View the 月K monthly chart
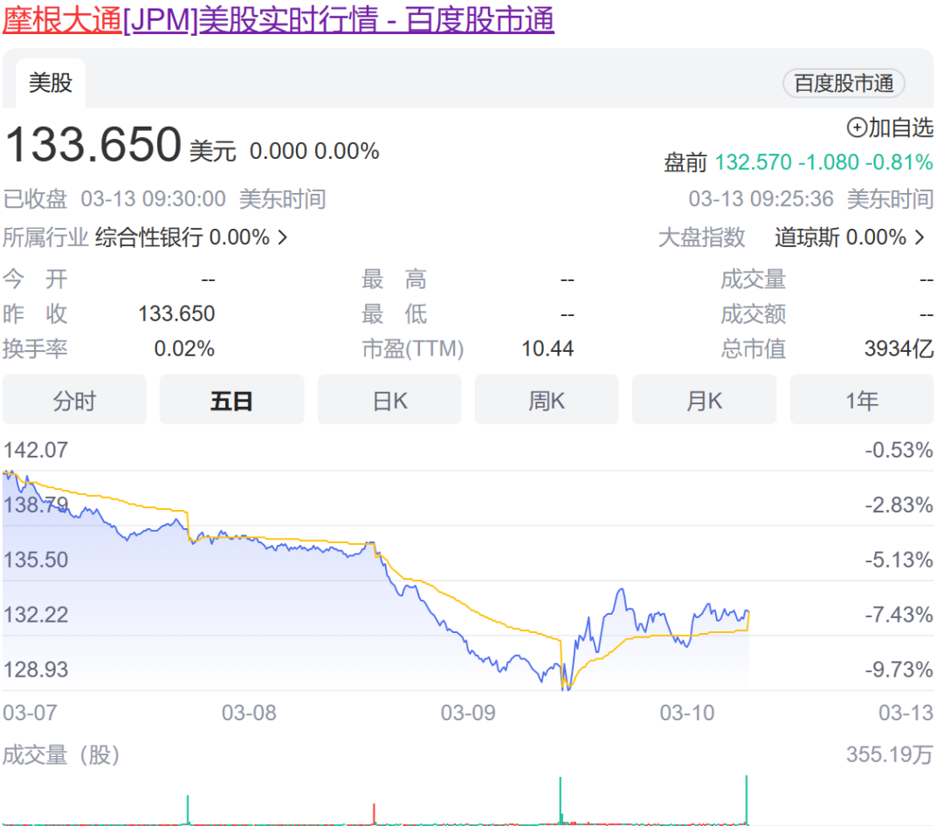Screen dimensions: 943x826 pos(704,399)
